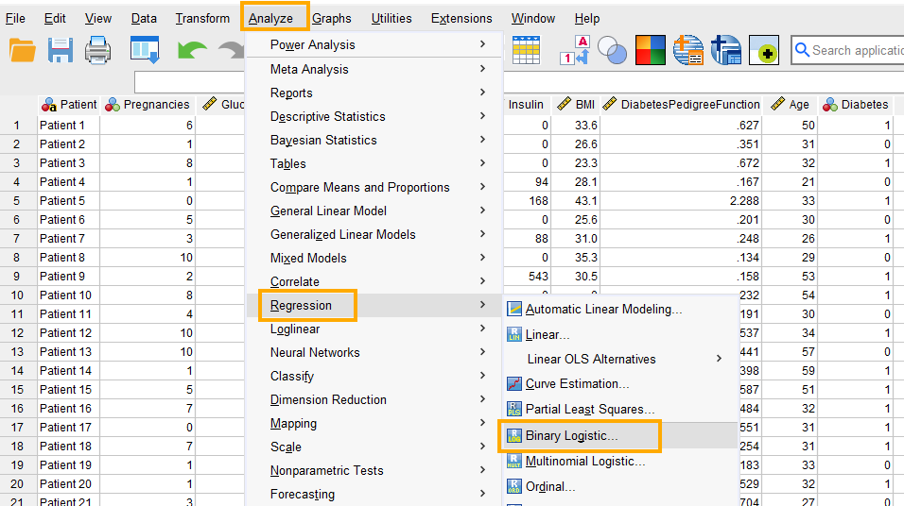Click the gray Redo arrow icon
Image resolution: width=904 pixels, height=506 pixels.
click(x=233, y=51)
